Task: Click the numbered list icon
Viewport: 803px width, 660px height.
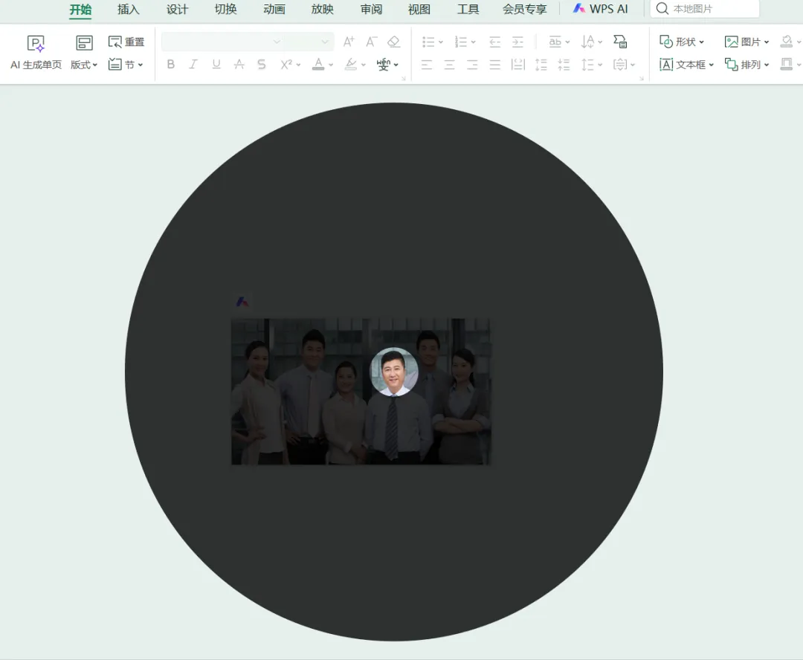Action: point(461,42)
